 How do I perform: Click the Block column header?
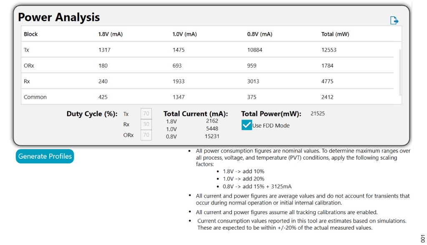click(31, 34)
